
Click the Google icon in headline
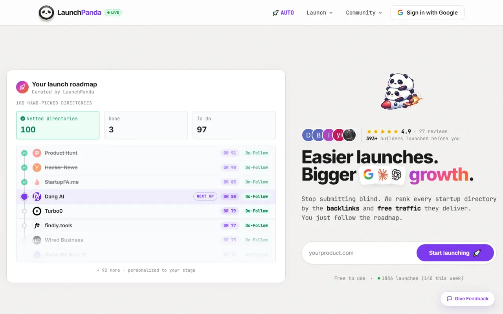click(x=368, y=175)
